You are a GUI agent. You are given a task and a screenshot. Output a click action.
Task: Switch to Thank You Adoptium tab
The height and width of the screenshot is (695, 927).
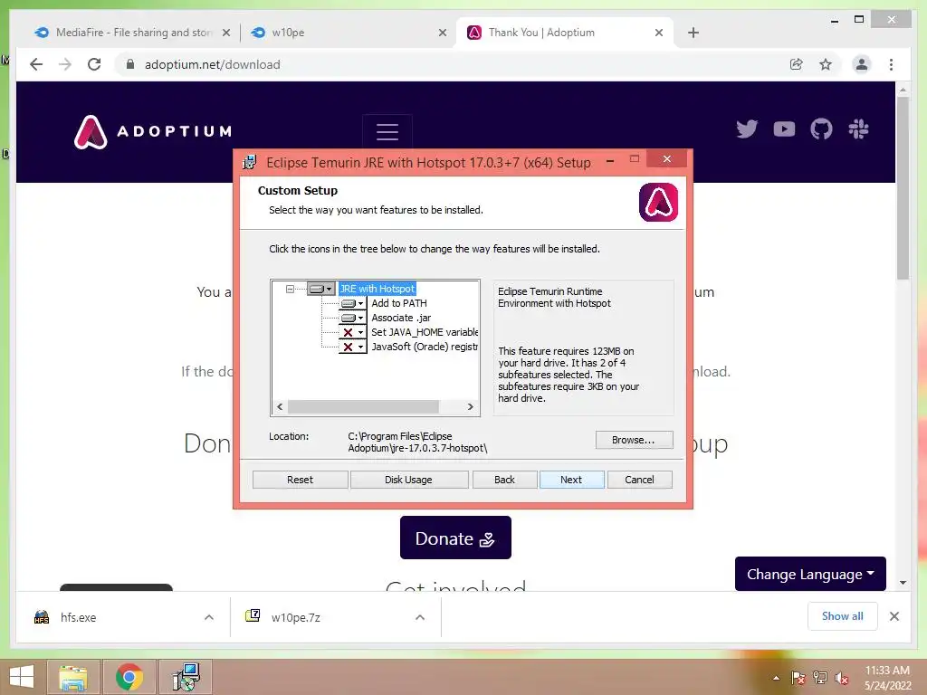pos(565,33)
